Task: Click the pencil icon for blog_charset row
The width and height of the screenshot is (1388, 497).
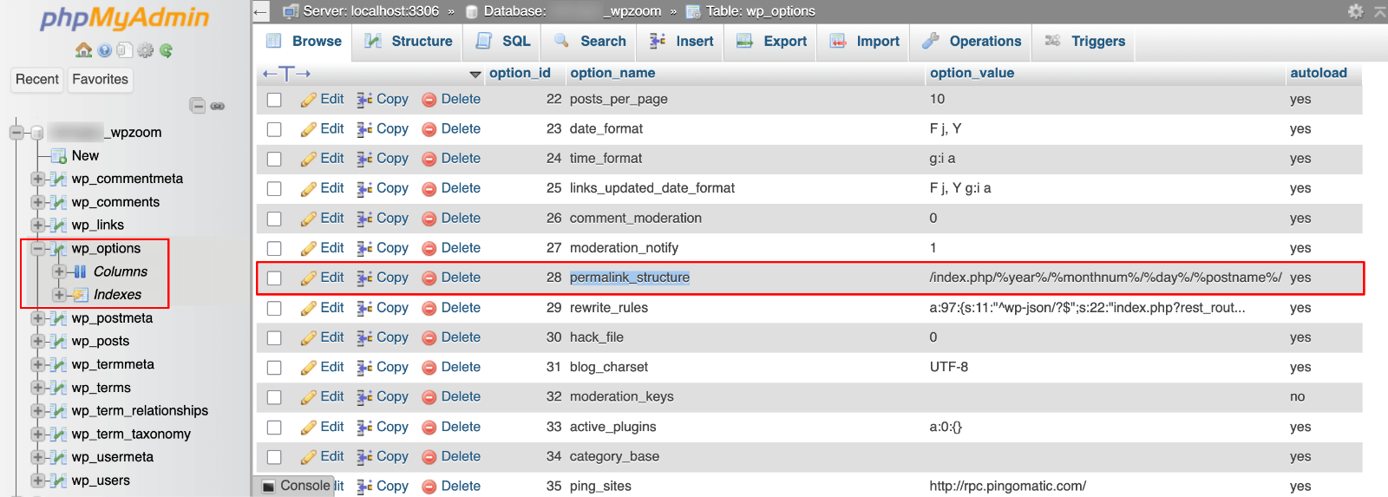Action: [x=309, y=368]
